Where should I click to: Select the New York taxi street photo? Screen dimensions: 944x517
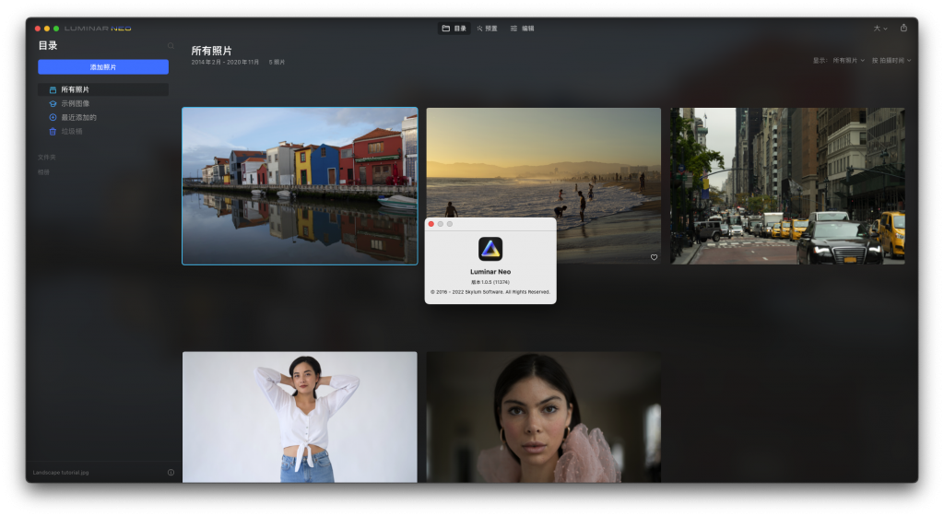point(787,186)
